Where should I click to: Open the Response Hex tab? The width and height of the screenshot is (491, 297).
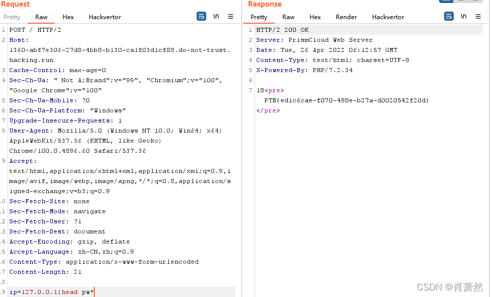coord(315,17)
